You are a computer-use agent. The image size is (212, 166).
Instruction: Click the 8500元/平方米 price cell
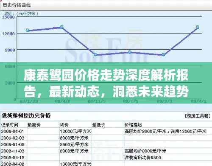74,144
